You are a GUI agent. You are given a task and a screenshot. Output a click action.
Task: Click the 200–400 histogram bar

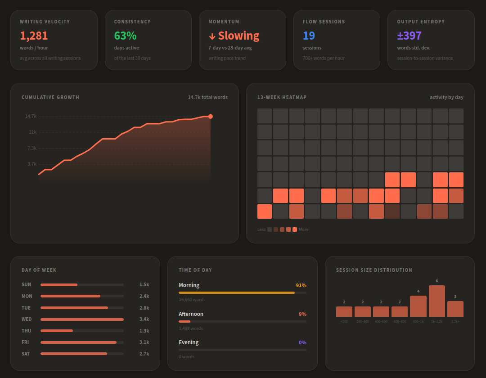point(363,312)
